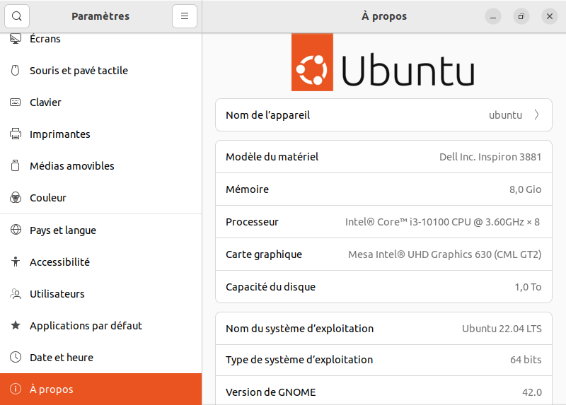Click the printer icon beside Imprimantes

click(x=16, y=134)
